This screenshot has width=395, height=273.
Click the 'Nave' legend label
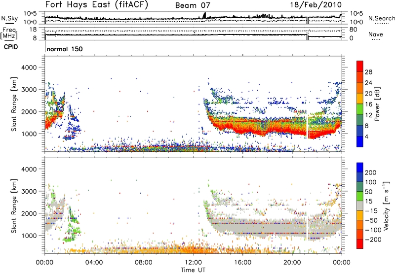(x=376, y=34)
